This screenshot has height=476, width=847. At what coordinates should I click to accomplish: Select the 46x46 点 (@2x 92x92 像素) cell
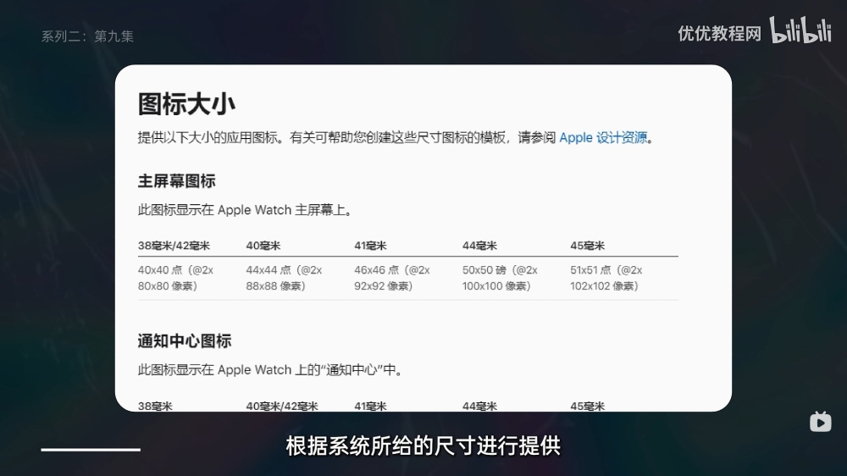coord(392,278)
